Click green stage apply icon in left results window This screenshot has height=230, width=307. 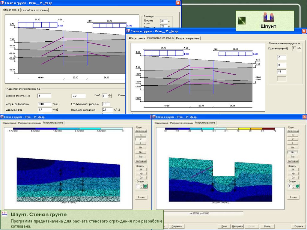click(x=145, y=186)
